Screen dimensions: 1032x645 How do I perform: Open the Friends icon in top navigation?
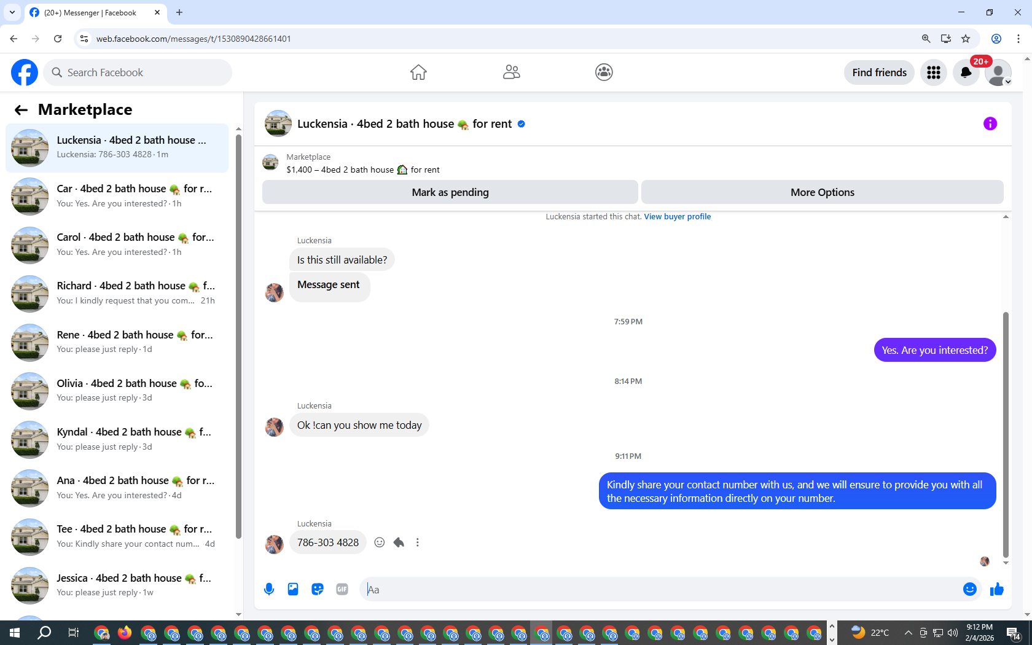click(511, 72)
